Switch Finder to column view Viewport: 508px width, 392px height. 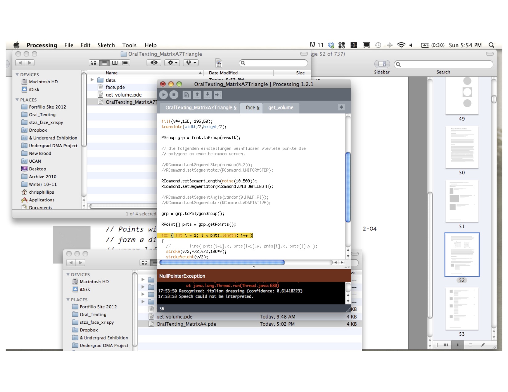coord(115,63)
